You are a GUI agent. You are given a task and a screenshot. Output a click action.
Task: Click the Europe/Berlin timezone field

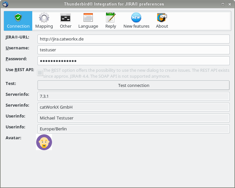tap(133, 129)
